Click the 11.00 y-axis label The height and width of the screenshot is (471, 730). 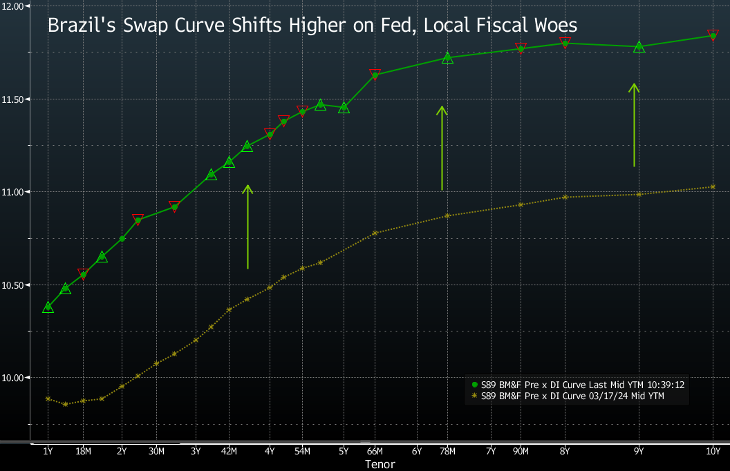tap(12, 192)
